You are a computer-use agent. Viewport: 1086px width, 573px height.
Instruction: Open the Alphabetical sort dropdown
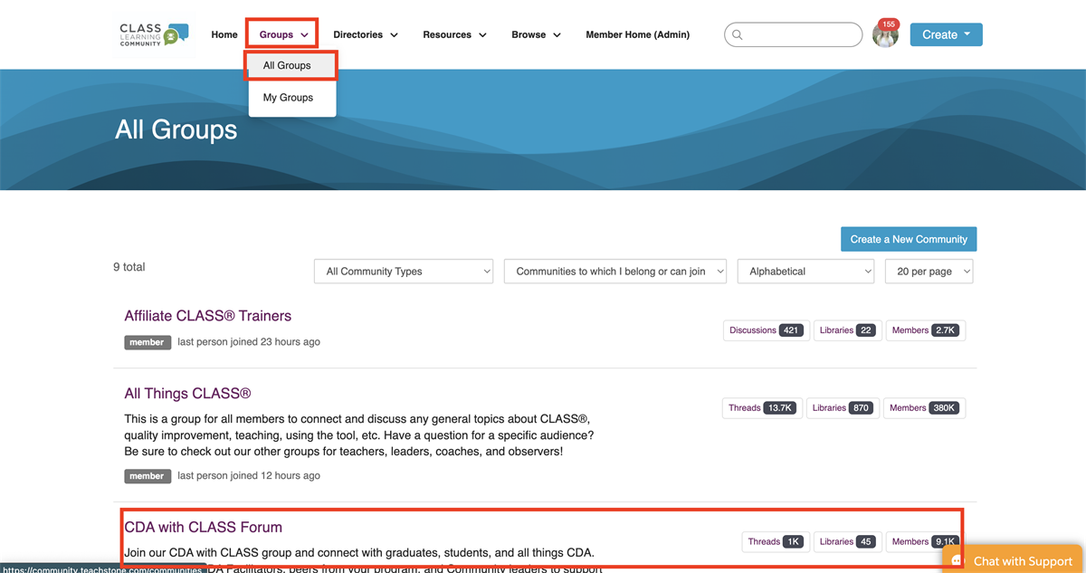806,272
